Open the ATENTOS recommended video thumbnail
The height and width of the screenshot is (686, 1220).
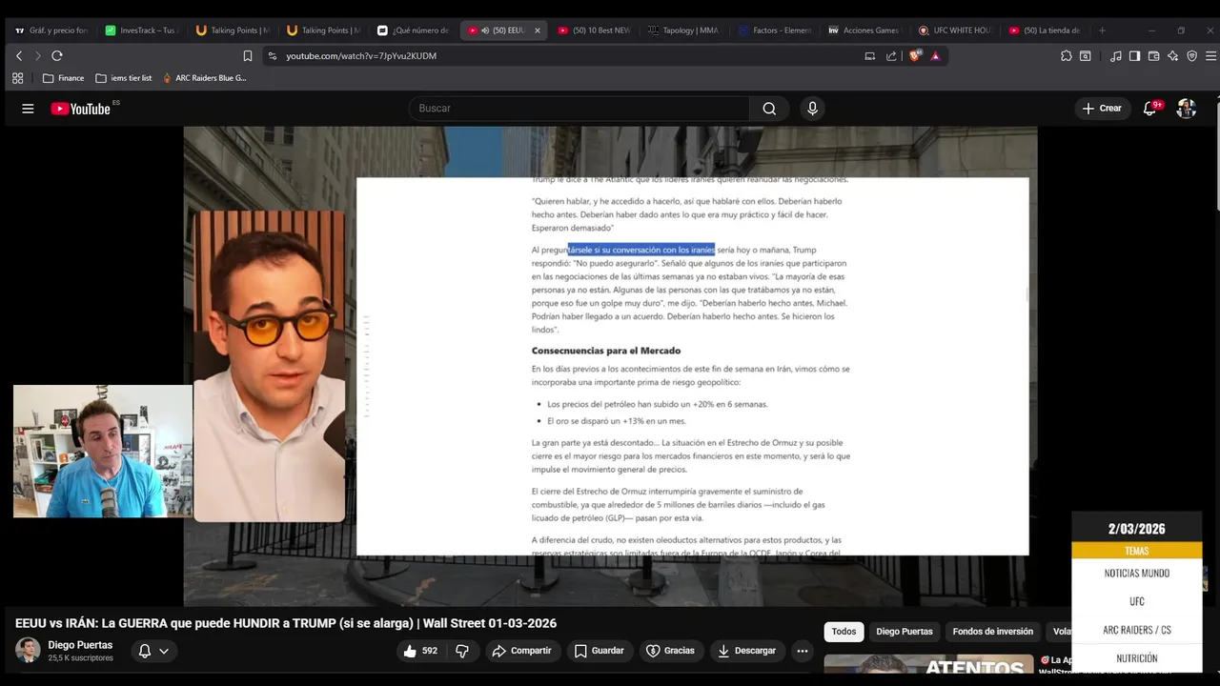(928, 665)
